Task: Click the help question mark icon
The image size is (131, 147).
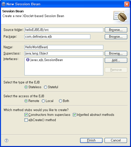Action: click(x=6, y=140)
